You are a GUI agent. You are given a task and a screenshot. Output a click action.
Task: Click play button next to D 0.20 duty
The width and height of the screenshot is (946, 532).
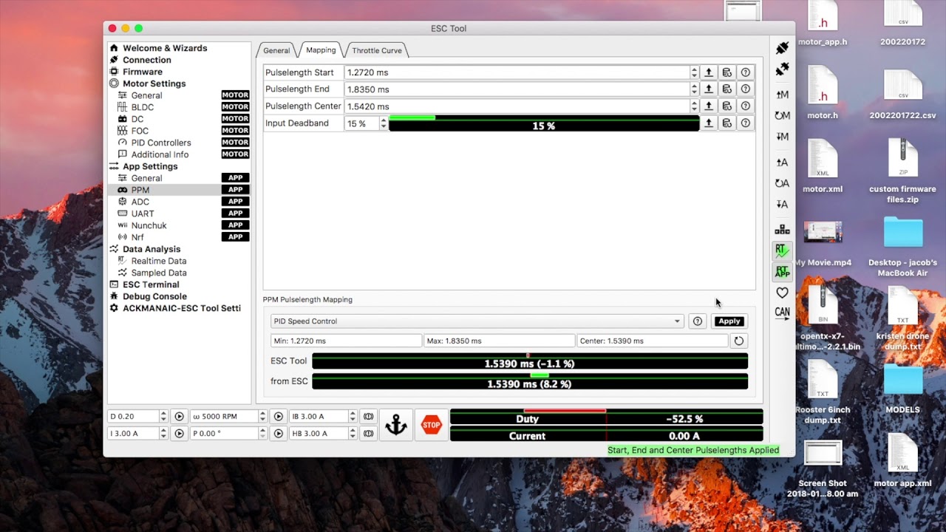tap(179, 417)
